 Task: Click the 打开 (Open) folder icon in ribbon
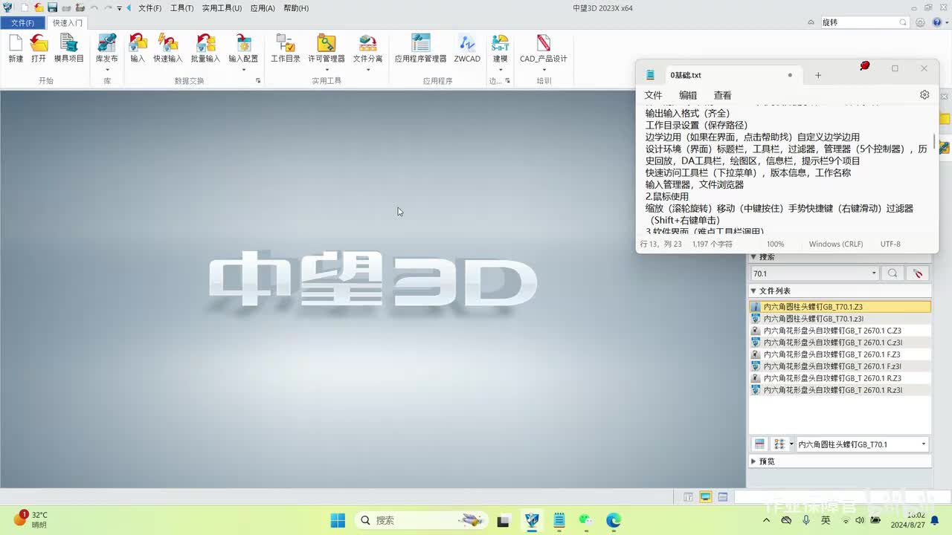[x=39, y=43]
